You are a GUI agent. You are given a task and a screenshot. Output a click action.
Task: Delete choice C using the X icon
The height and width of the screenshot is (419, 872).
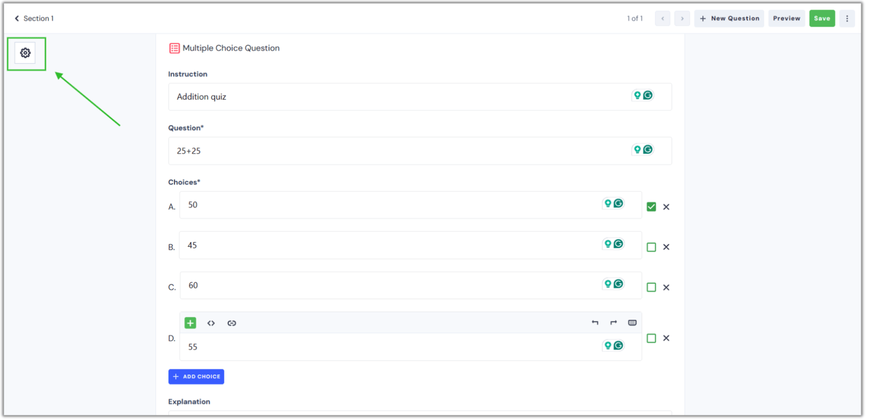[x=666, y=287]
